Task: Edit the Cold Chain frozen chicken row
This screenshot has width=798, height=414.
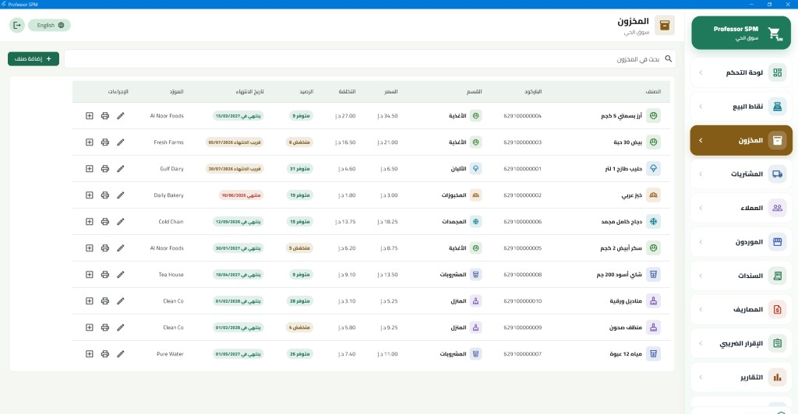Action: 121,222
